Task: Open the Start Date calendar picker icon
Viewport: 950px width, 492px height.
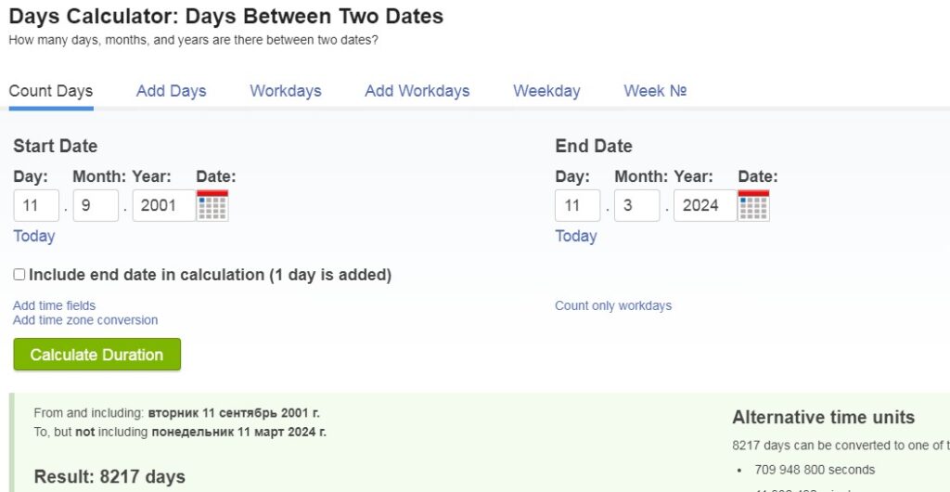Action: click(212, 205)
